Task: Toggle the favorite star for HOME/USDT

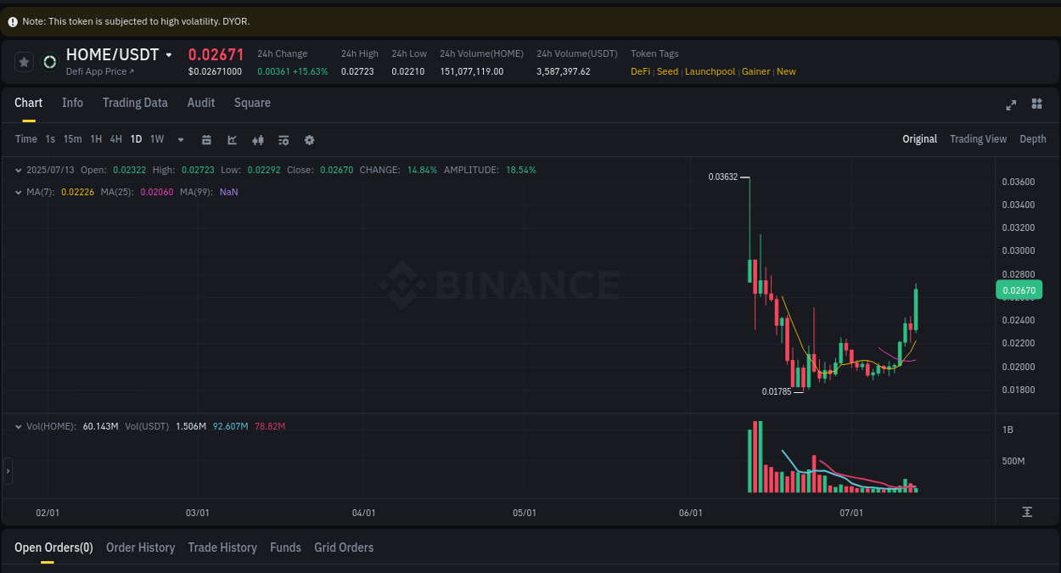Action: [23, 61]
